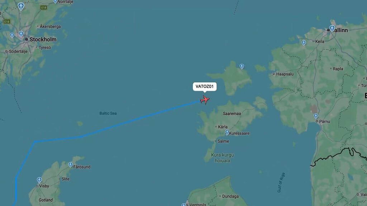Open the Visby airport pin
Viewport: 367px width, 206px height.
coord(39,180)
